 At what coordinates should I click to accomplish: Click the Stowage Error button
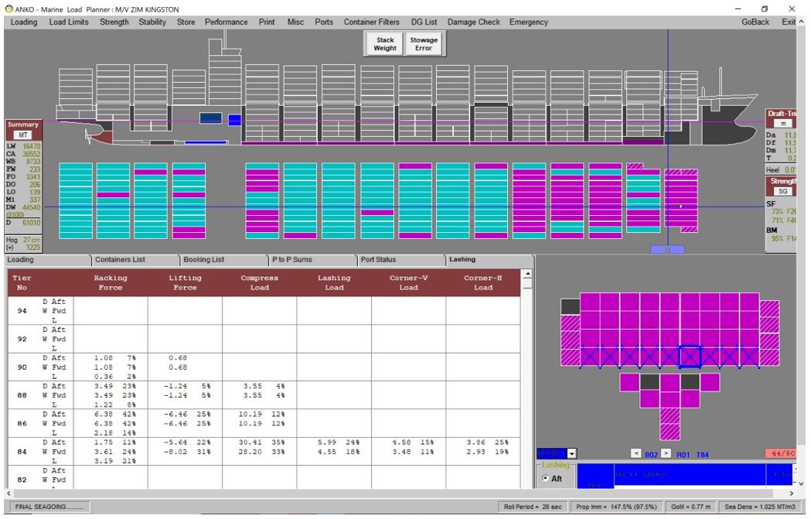pos(423,44)
